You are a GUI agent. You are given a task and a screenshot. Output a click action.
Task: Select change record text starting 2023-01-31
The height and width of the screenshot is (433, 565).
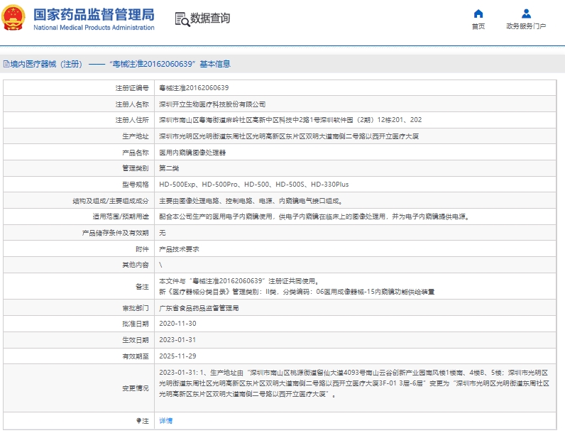[x=354, y=383]
